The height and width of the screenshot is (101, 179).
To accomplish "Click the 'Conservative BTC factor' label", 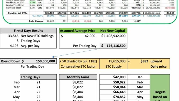I will (78, 67).
